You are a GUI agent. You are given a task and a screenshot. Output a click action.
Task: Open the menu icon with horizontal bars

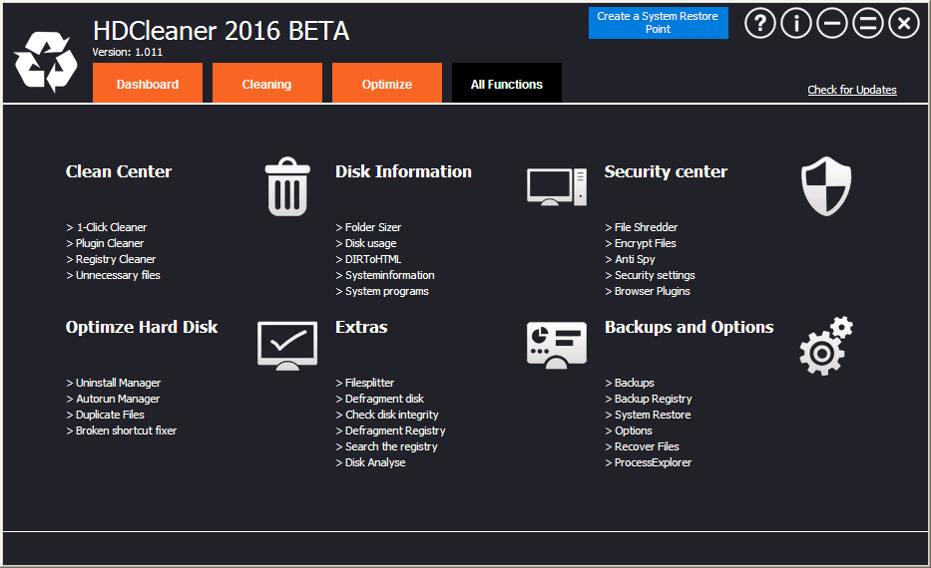[x=868, y=24]
